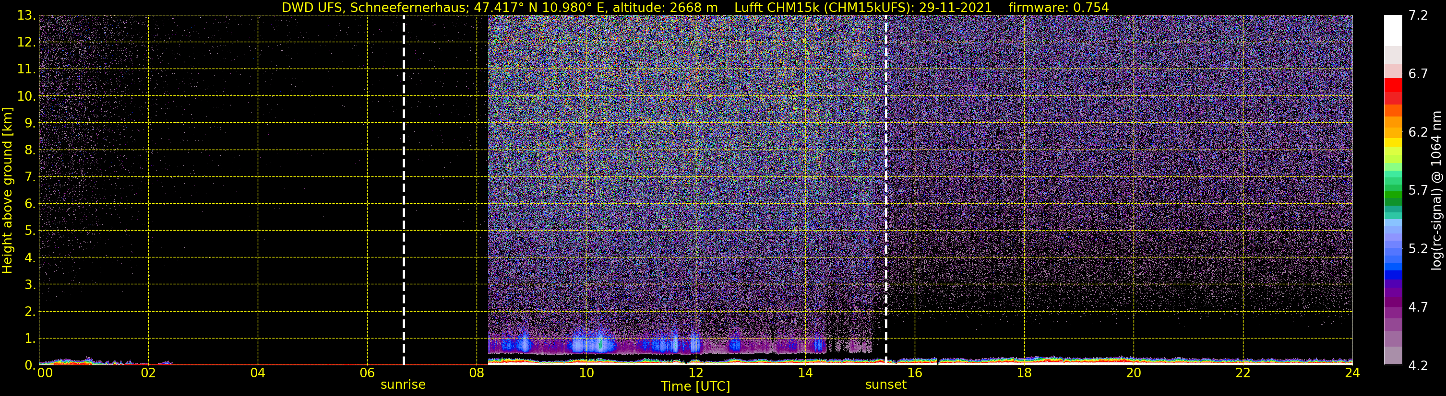This screenshot has height=396, width=1446.
Task: Click the colorbar value '6.2'
Action: (1418, 132)
